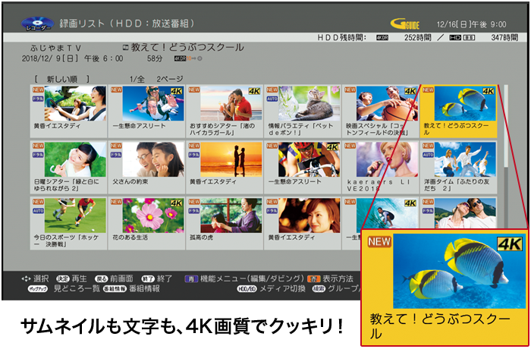Click the arrow-keys 選択 icon
The image size is (531, 349).
(26, 279)
